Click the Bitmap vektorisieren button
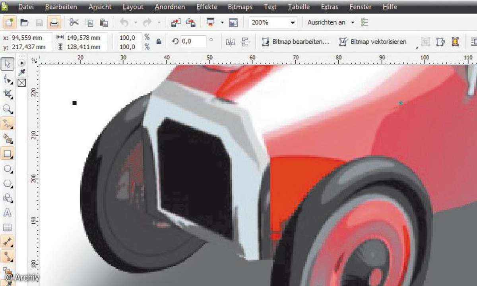This screenshot has height=286, width=477. click(372, 42)
